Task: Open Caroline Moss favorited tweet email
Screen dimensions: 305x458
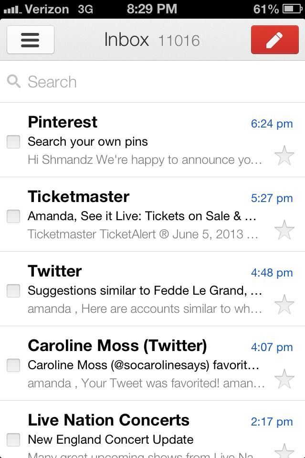Action: coord(143,365)
